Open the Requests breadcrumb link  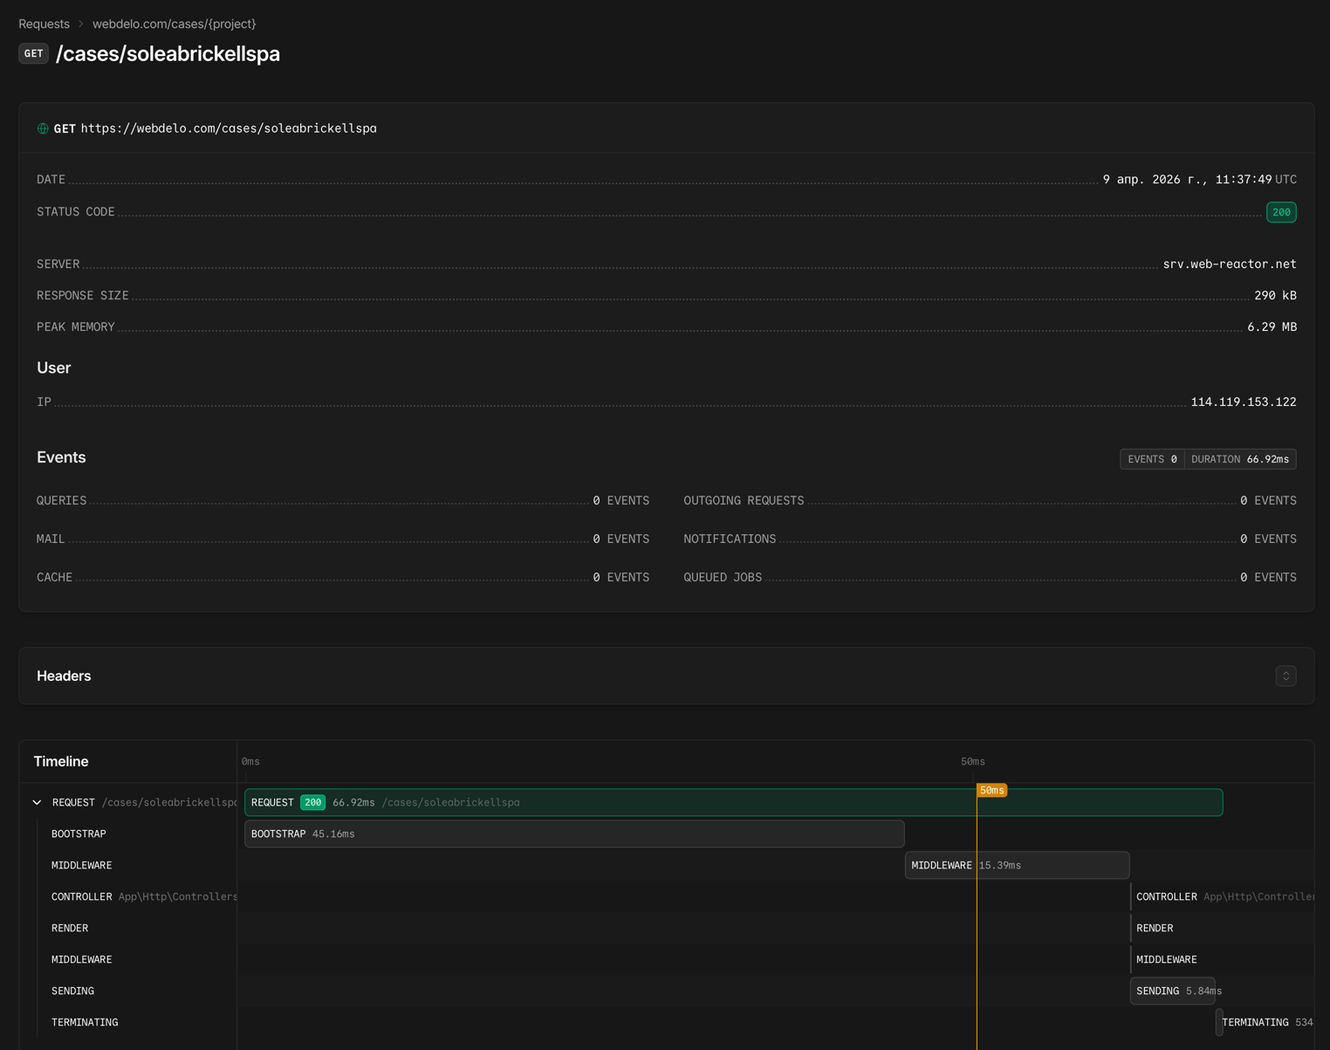click(x=44, y=24)
